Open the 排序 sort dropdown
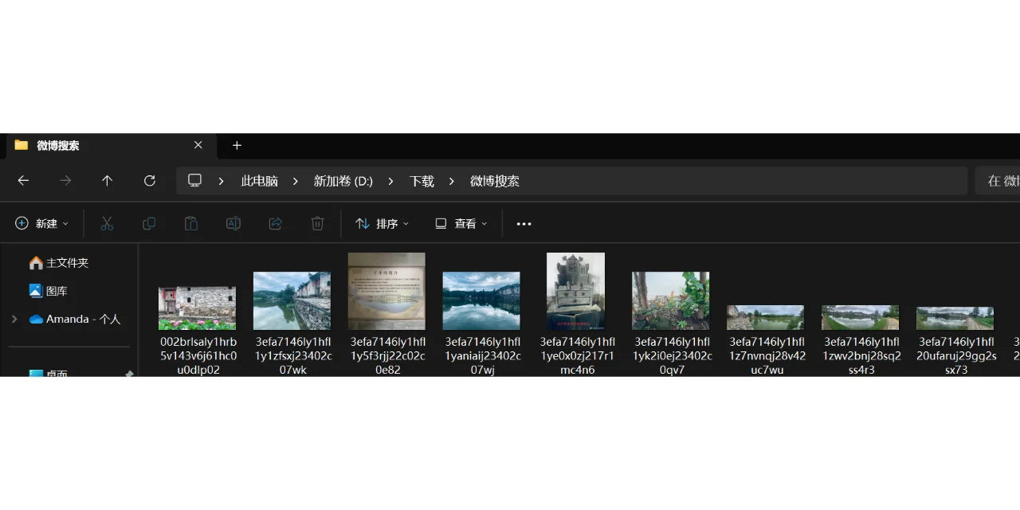 [382, 224]
